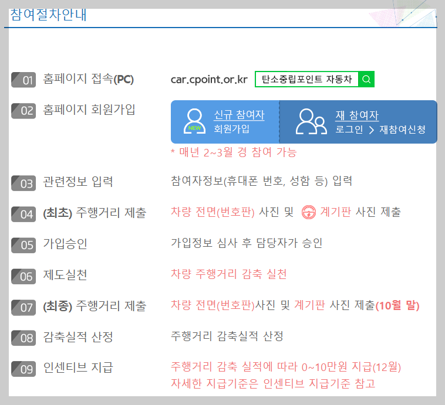This screenshot has height=405, width=445.
Task: Click the 재참여신청 text
Action: [x=402, y=130]
